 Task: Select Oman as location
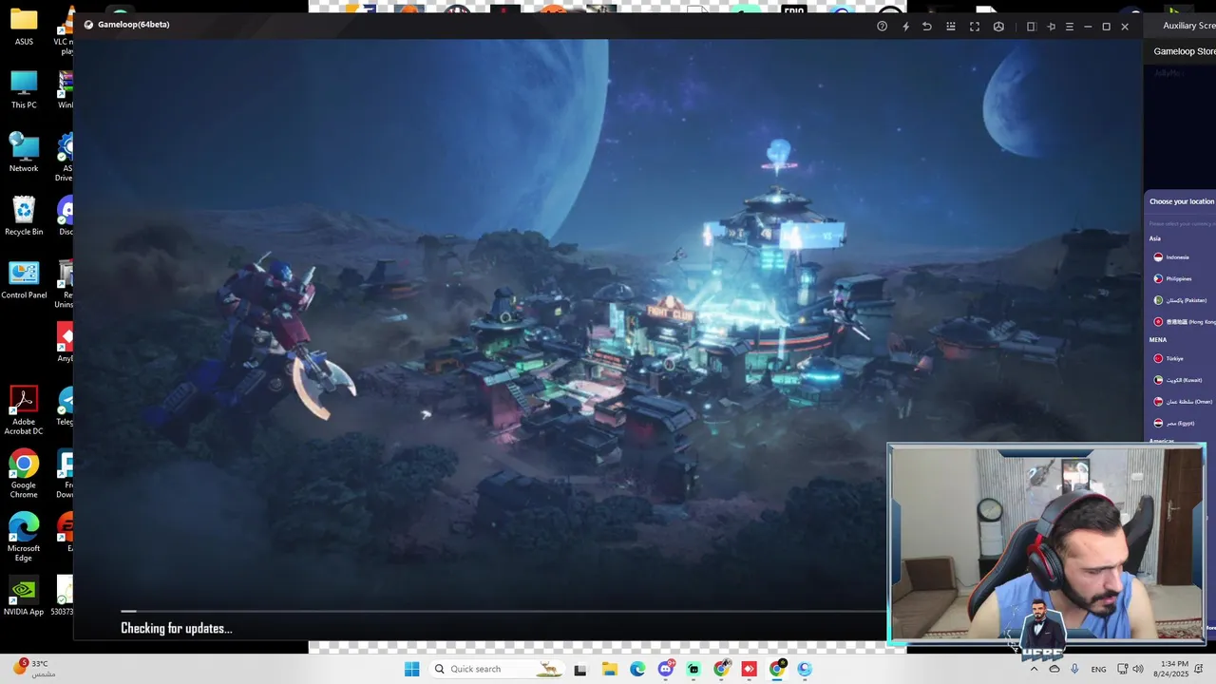point(1181,402)
